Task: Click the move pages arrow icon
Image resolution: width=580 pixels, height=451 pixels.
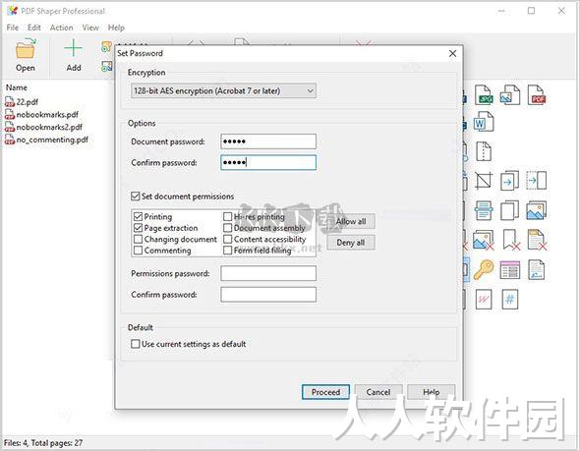Action: pyautogui.click(x=510, y=181)
